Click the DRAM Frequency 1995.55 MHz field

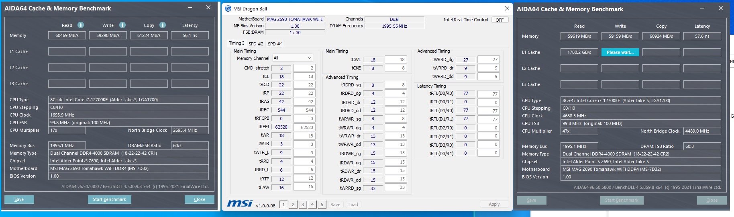[394, 26]
